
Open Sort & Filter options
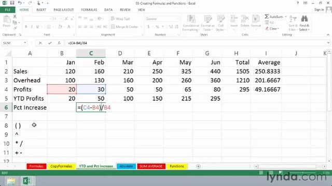(x=293, y=23)
